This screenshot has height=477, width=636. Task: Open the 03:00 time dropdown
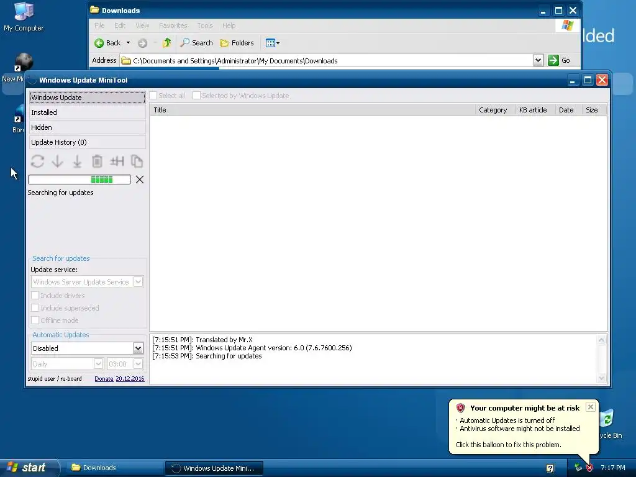(138, 364)
